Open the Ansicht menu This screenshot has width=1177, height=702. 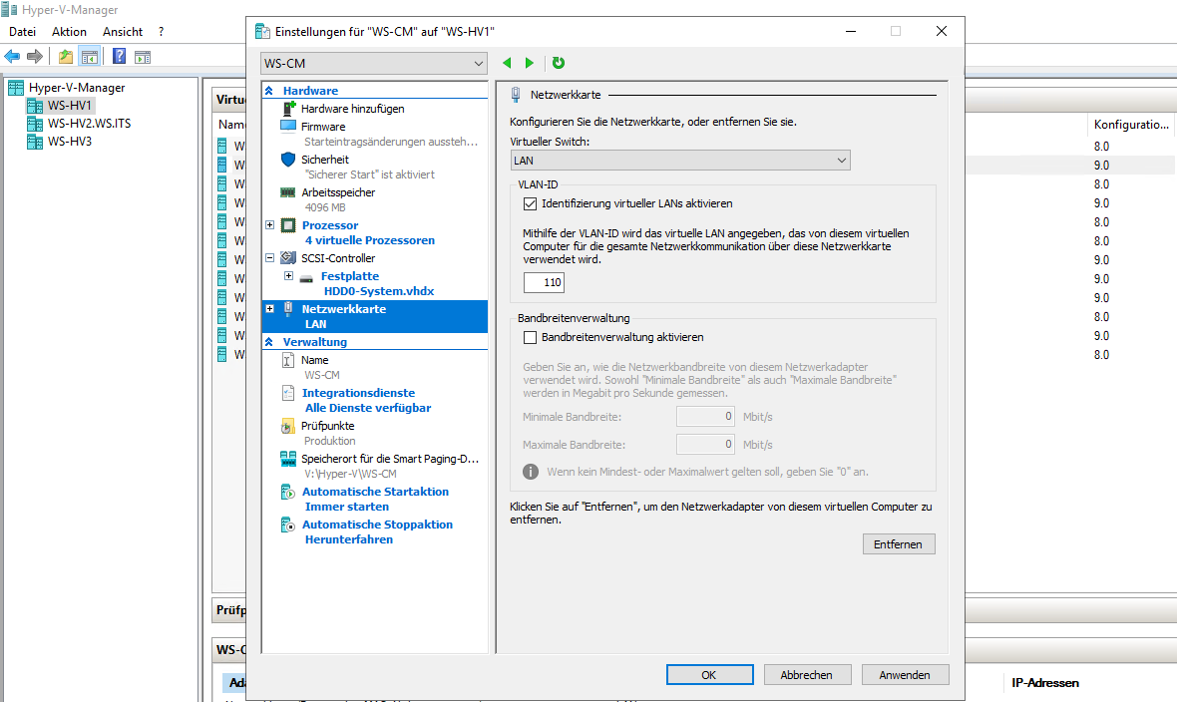pyautogui.click(x=123, y=32)
